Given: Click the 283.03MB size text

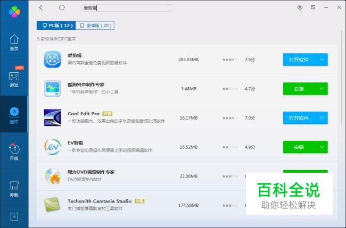Looking at the screenshot, I should tap(188, 60).
